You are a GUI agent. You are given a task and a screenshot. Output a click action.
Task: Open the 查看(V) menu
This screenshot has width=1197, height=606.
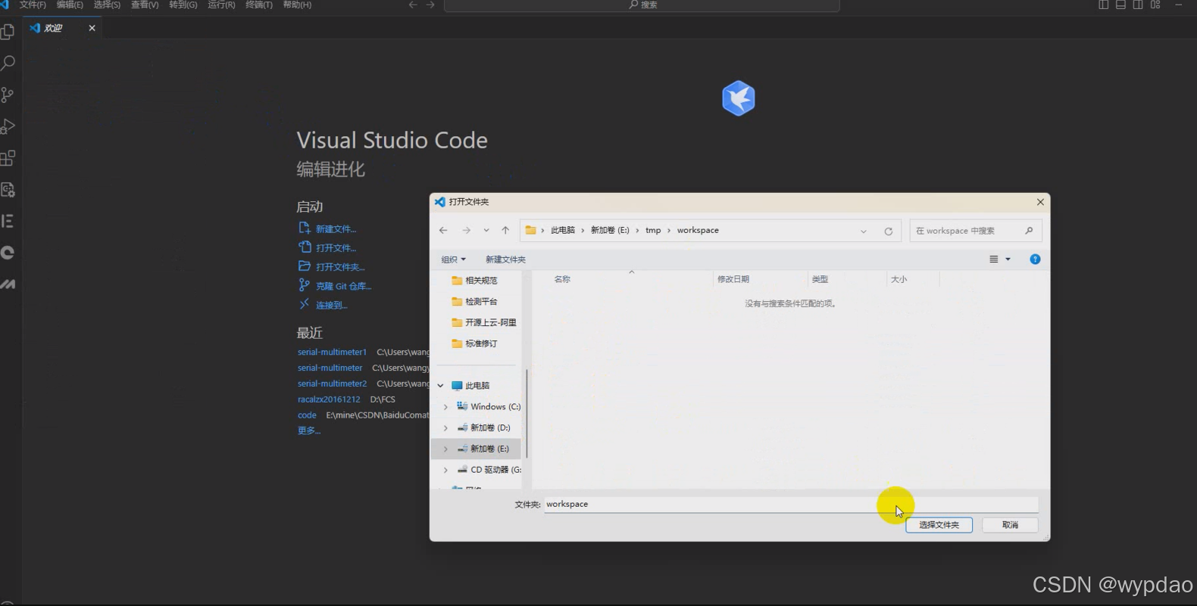tap(145, 5)
